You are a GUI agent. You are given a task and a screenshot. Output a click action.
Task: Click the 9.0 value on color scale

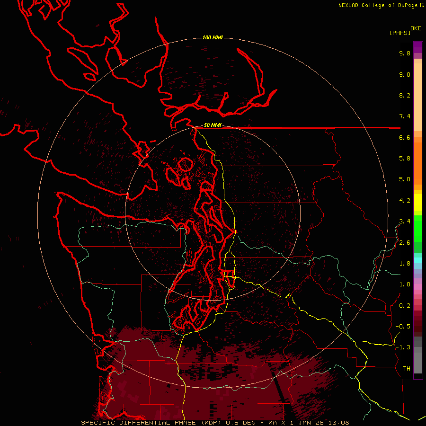click(405, 74)
